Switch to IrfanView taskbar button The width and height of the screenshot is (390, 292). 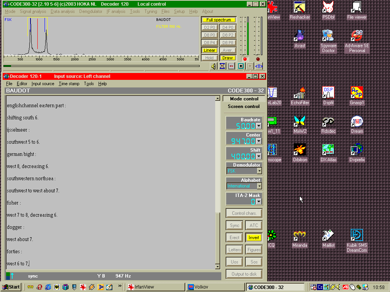(155, 287)
